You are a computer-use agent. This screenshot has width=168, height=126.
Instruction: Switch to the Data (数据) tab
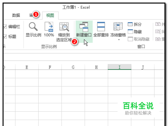[x=16, y=15]
